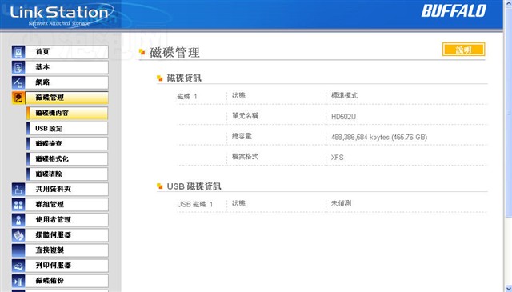Click the 488,386,584 kbytes capacity value

point(379,137)
